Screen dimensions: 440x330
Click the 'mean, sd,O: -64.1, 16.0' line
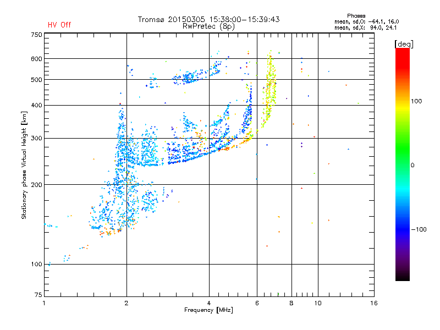click(366, 21)
